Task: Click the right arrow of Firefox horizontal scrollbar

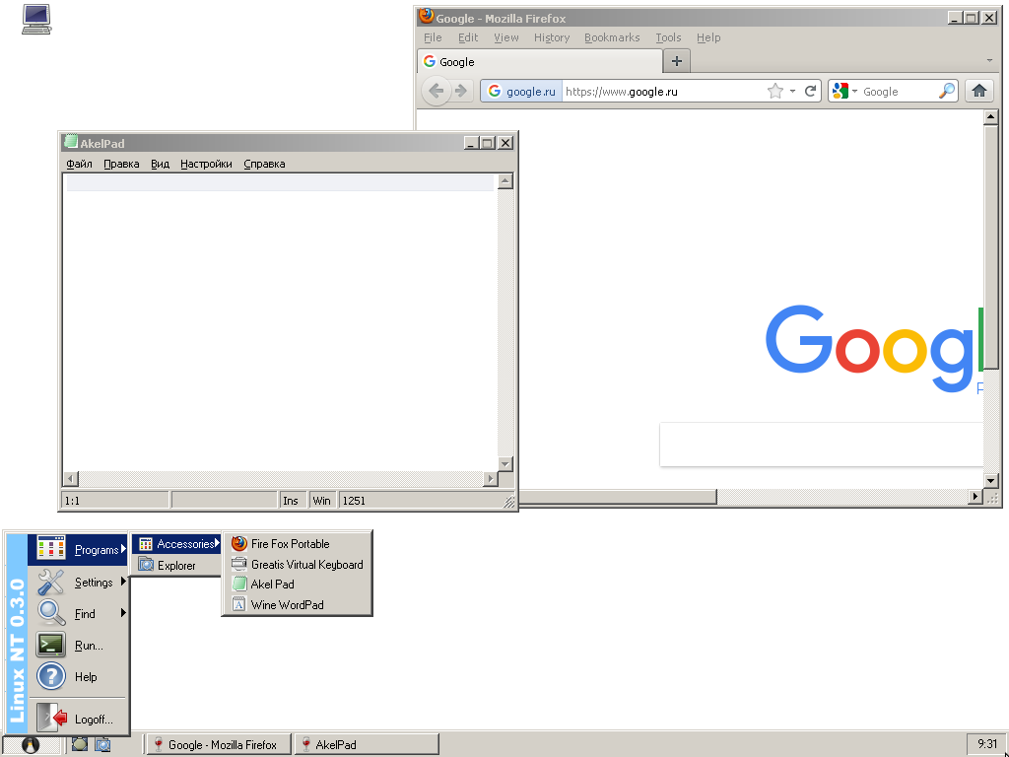Action: click(975, 497)
